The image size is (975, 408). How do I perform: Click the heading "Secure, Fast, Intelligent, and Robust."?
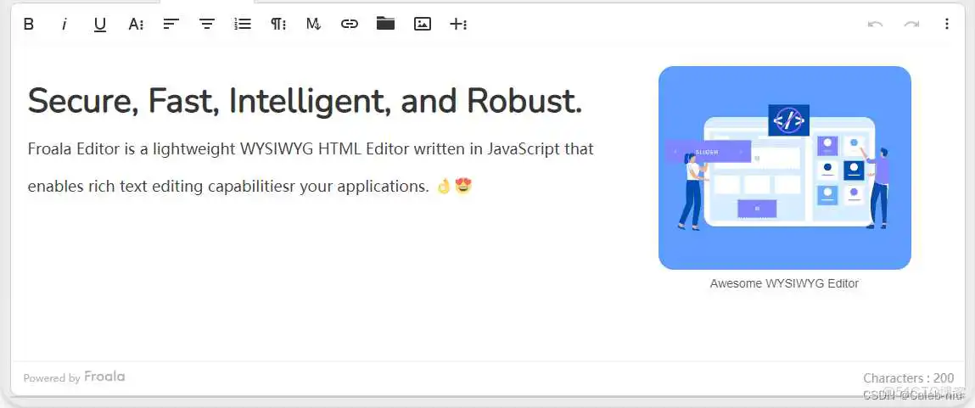pyautogui.click(x=305, y=101)
